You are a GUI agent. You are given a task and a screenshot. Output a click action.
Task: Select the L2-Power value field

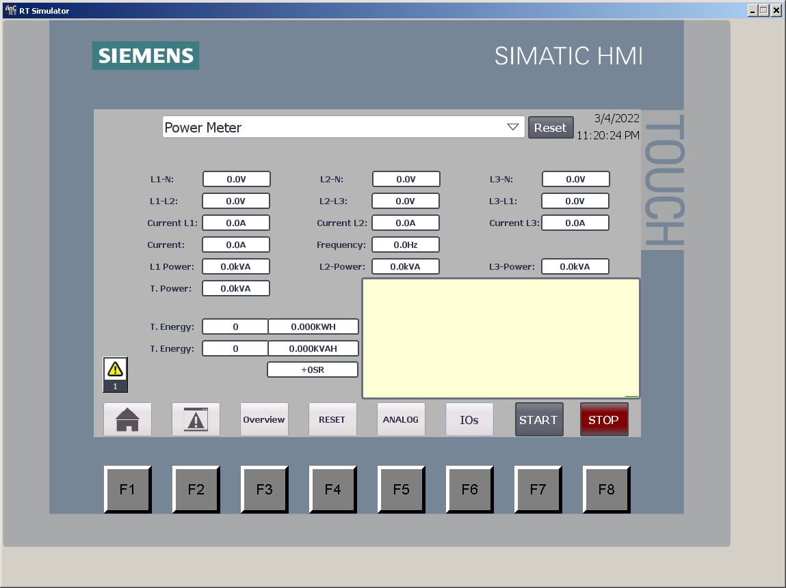[x=406, y=267]
